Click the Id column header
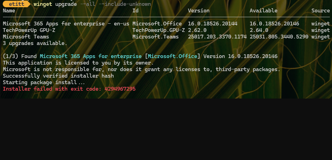This screenshot has height=160, width=332. (x=135, y=11)
